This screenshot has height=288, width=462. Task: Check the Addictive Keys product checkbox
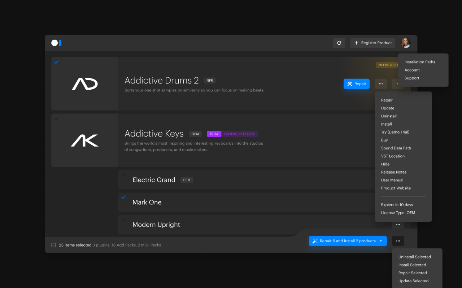(56, 119)
